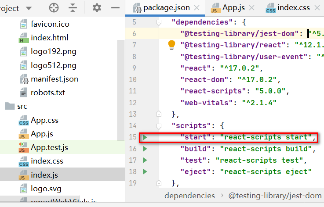Click the "react" key on line 9

(x=195, y=68)
